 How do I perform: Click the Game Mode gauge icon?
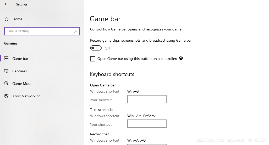6,83
